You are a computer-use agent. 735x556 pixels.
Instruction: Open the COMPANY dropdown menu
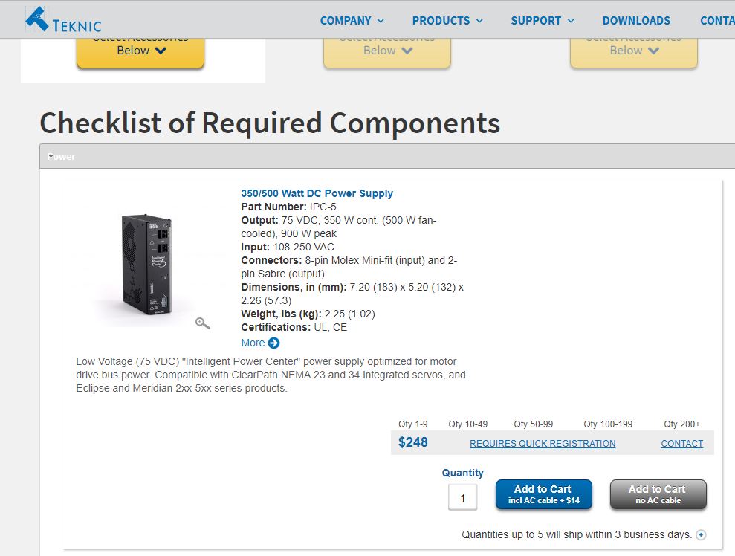tap(352, 21)
